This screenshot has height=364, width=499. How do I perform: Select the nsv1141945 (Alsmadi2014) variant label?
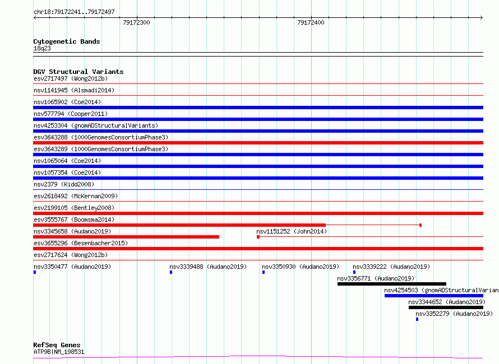[x=74, y=90]
